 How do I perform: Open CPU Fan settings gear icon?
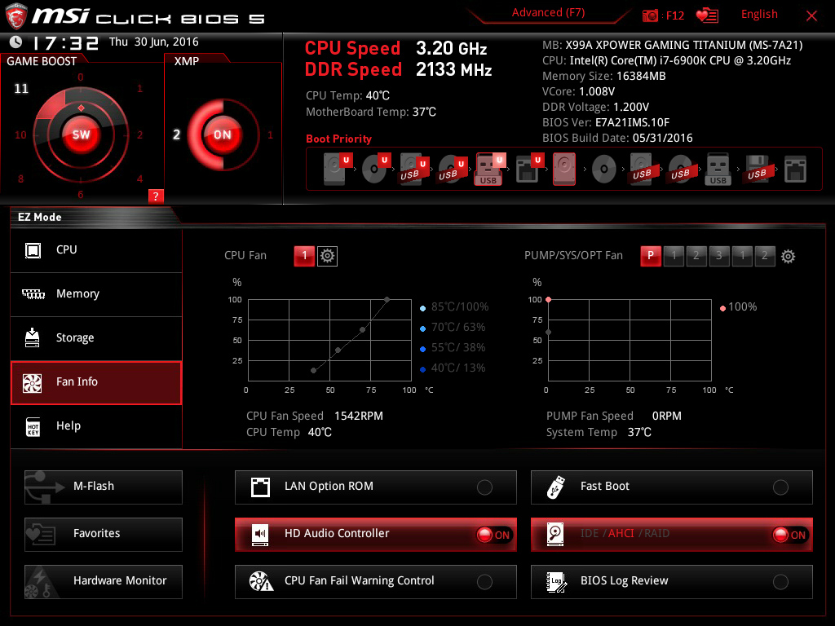click(x=327, y=256)
